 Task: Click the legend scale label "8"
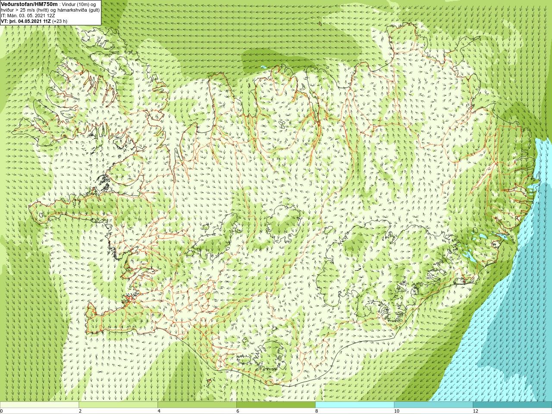pyautogui.click(x=317, y=411)
